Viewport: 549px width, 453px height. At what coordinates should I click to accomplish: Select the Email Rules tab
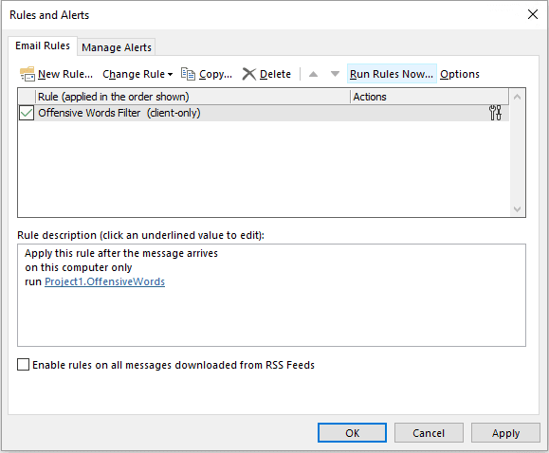tap(43, 45)
